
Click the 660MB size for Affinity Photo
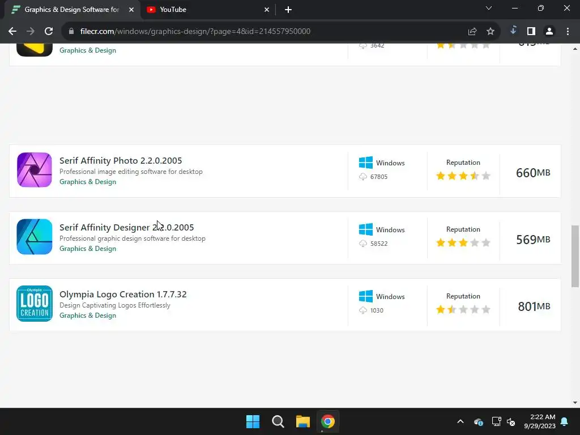coord(533,173)
